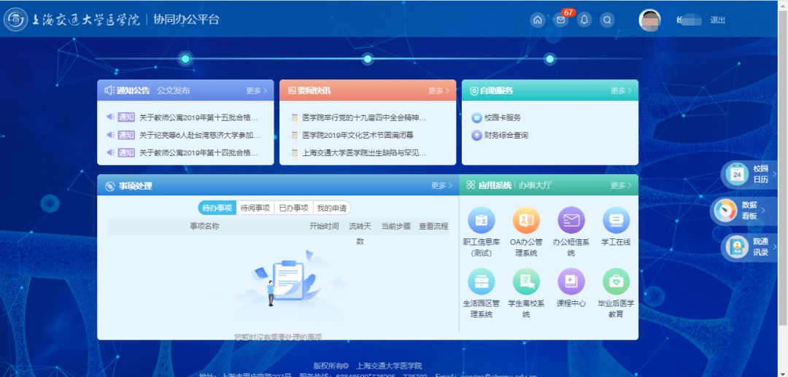Launch the OA办公管理系统 app

click(x=526, y=220)
